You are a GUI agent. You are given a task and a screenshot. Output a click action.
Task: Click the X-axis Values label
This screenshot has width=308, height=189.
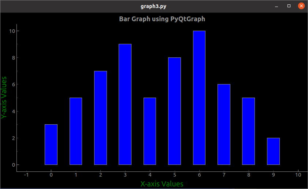[x=162, y=184]
